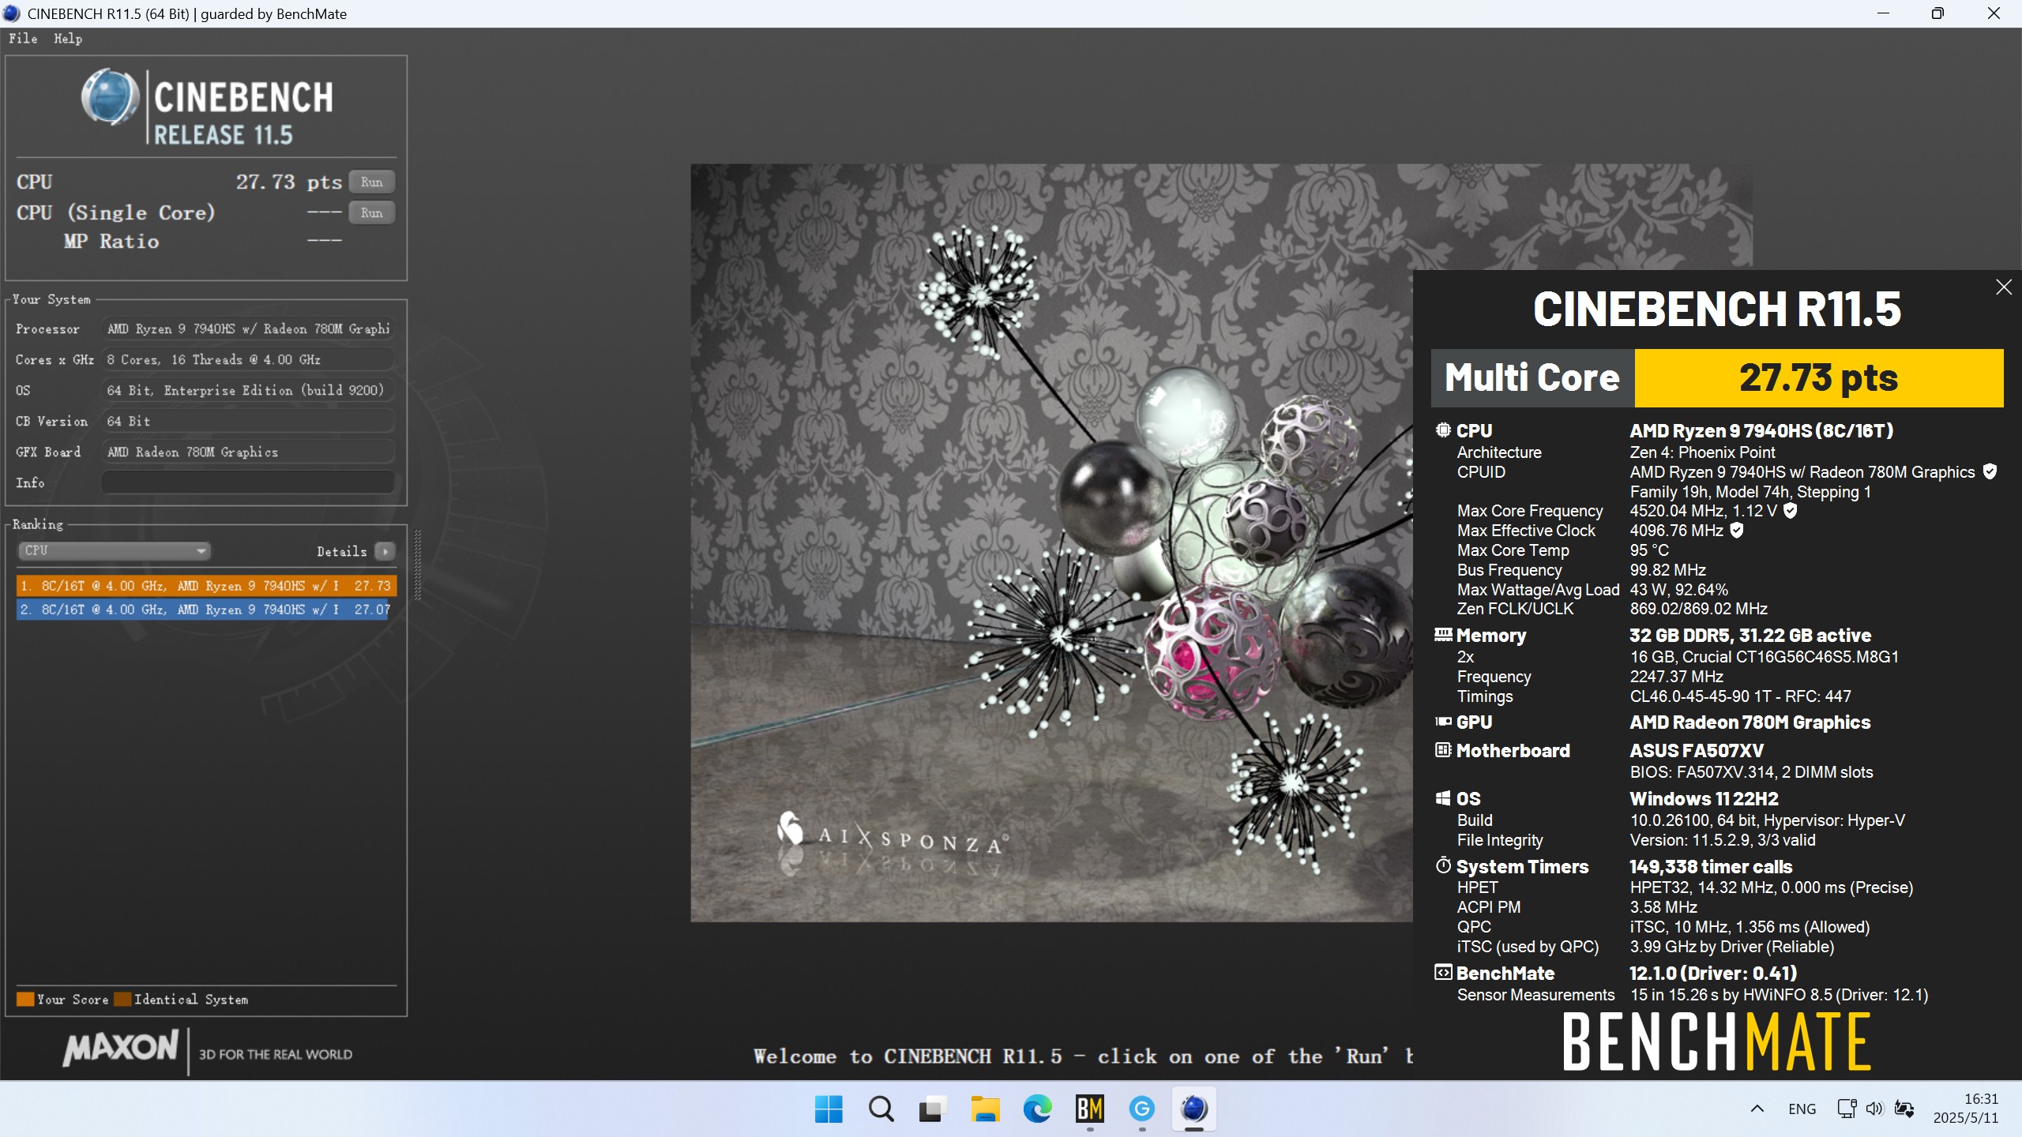The height and width of the screenshot is (1137, 2022).
Task: Open Microsoft Edge from taskbar
Action: (x=1037, y=1109)
